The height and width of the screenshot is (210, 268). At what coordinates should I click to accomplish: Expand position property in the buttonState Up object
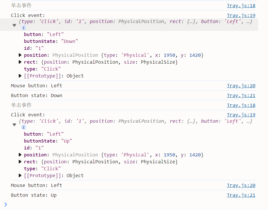click(20, 155)
